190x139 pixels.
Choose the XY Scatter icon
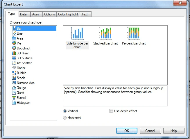(x=14, y=63)
